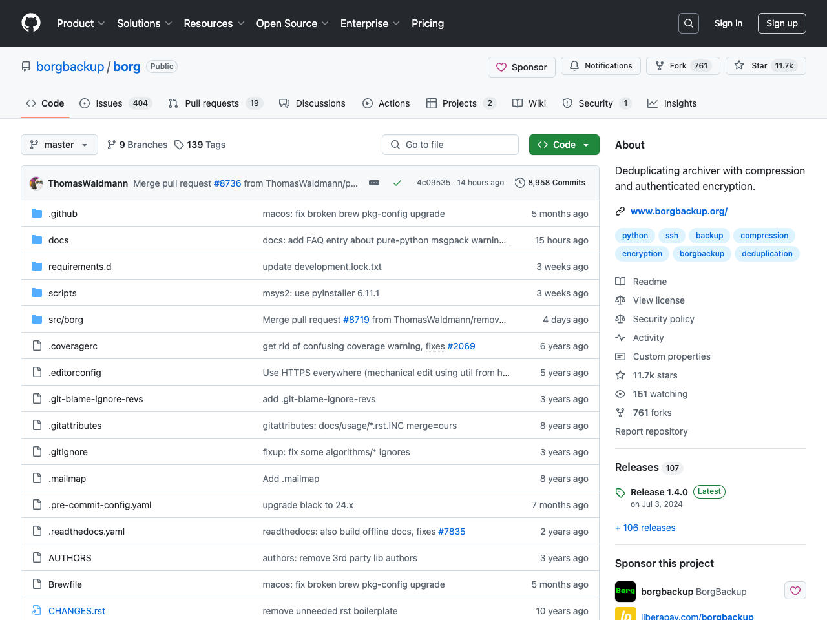Image resolution: width=827 pixels, height=620 pixels.
Task: Open the master branch selector
Action: 59,145
